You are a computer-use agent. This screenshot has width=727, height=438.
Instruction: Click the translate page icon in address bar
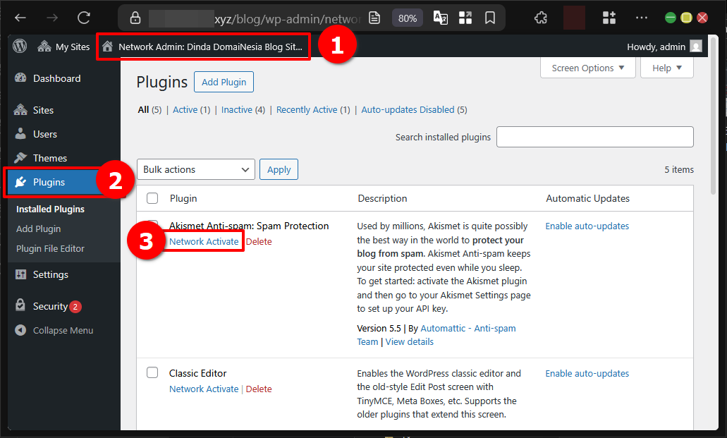[x=441, y=18]
